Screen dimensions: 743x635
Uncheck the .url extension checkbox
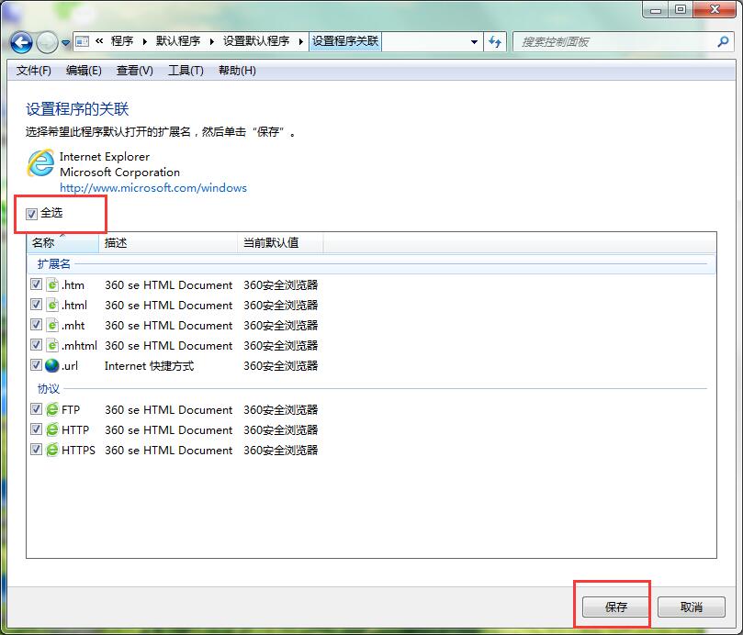pyautogui.click(x=36, y=364)
